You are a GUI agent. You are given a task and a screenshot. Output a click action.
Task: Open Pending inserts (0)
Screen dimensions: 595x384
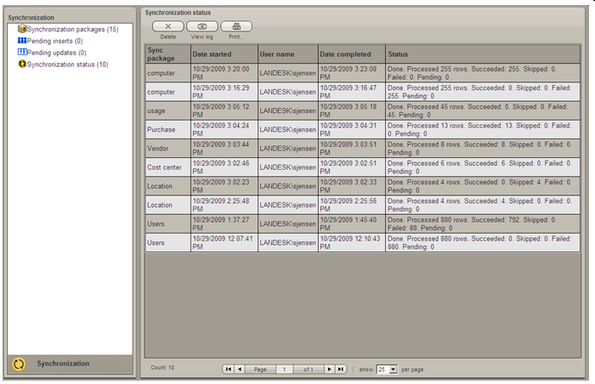pyautogui.click(x=54, y=41)
